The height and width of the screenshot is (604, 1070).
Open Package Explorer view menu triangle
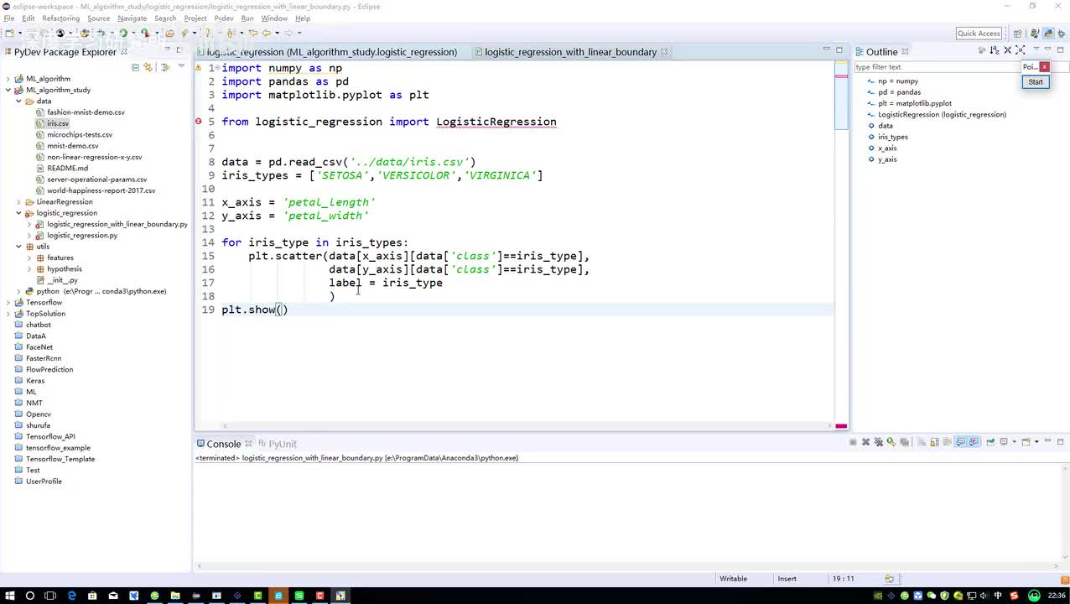coord(180,66)
